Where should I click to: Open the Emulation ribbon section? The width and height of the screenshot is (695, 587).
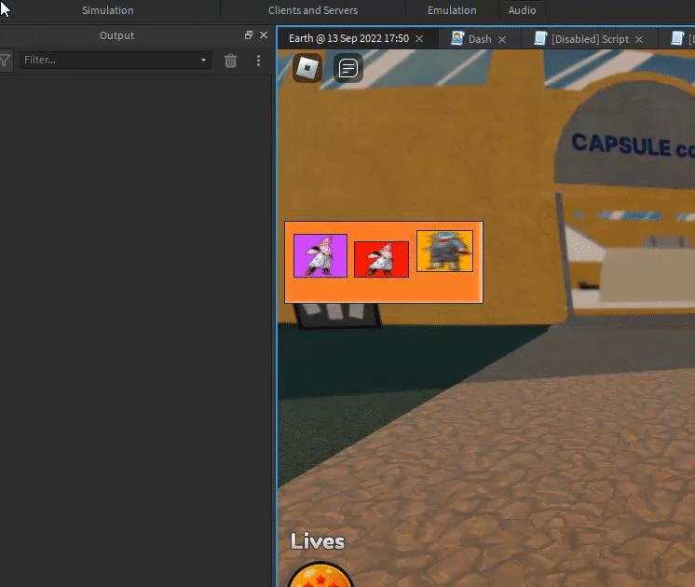(x=452, y=10)
